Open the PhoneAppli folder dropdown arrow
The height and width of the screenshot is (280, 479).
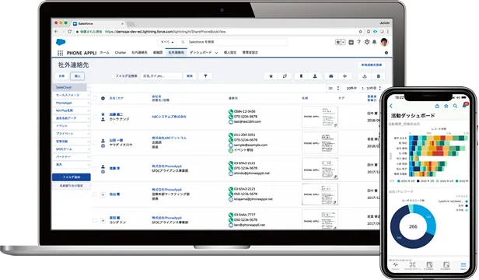tap(89, 103)
